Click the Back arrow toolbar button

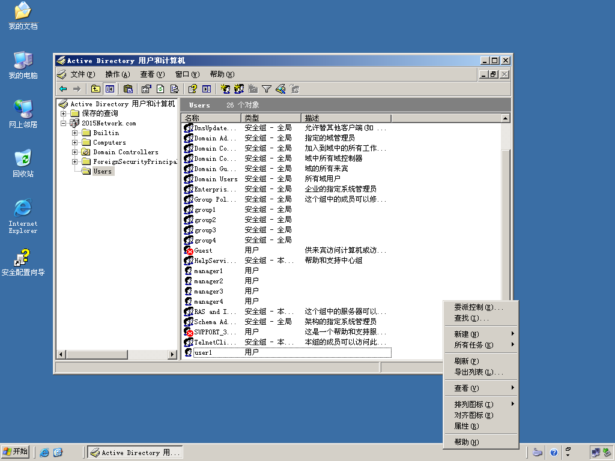tap(63, 89)
